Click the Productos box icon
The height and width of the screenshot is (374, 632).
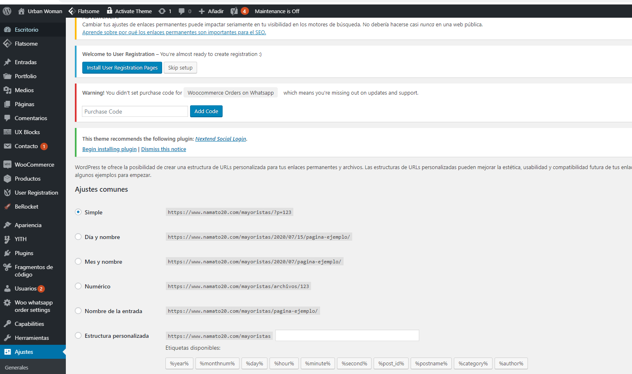(7, 179)
